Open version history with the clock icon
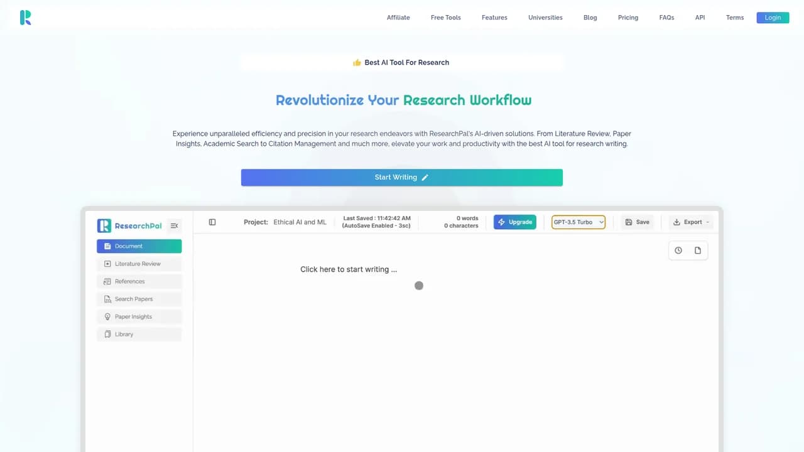 point(678,250)
